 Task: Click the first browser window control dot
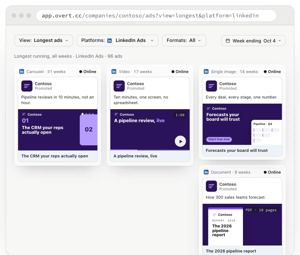click(x=14, y=15)
